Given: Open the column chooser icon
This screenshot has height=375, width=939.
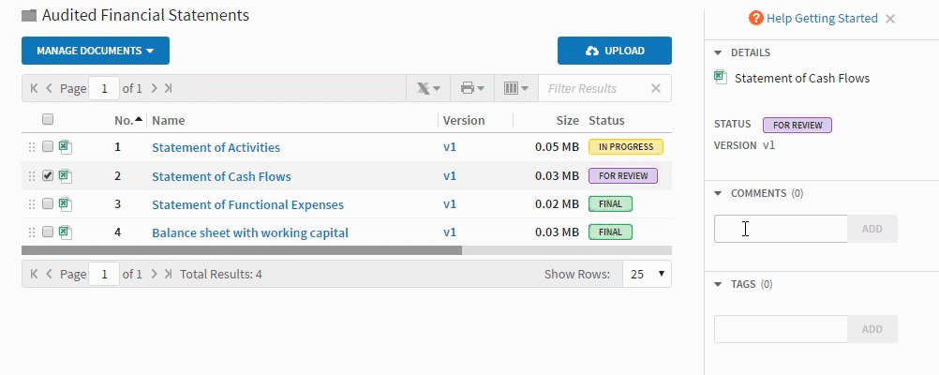Looking at the screenshot, I should 515,88.
